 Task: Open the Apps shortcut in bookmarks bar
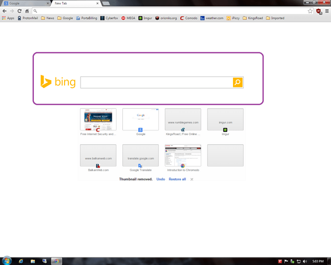[x=8, y=18]
